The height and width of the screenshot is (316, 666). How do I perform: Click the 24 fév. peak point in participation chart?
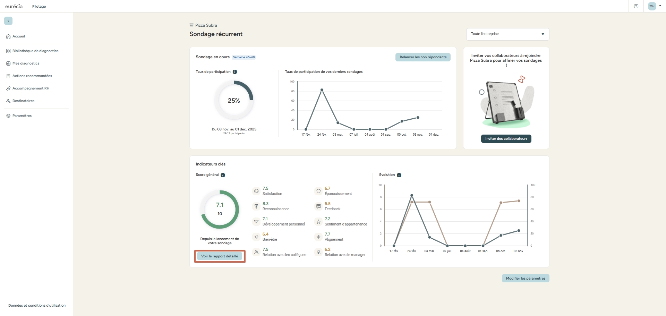click(322, 90)
